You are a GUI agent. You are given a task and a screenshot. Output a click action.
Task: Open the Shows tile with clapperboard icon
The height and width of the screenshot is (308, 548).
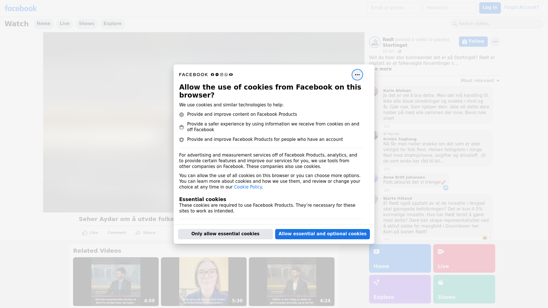[464, 289]
